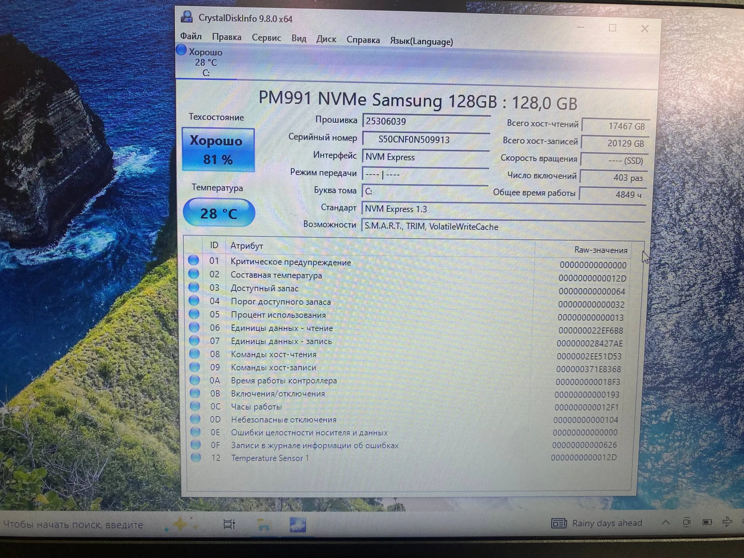Open the Правка menu
744x558 pixels.
click(227, 37)
